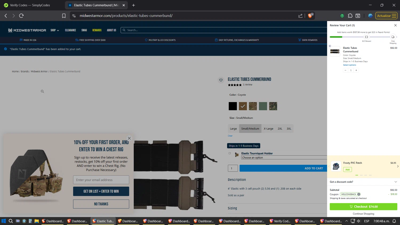Click Continue Shopping link

click(x=363, y=214)
